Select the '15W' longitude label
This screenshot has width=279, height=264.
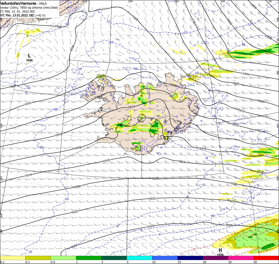point(177,1)
